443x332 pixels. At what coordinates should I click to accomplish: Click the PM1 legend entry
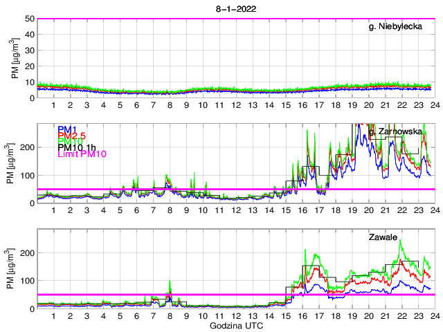[67, 129]
